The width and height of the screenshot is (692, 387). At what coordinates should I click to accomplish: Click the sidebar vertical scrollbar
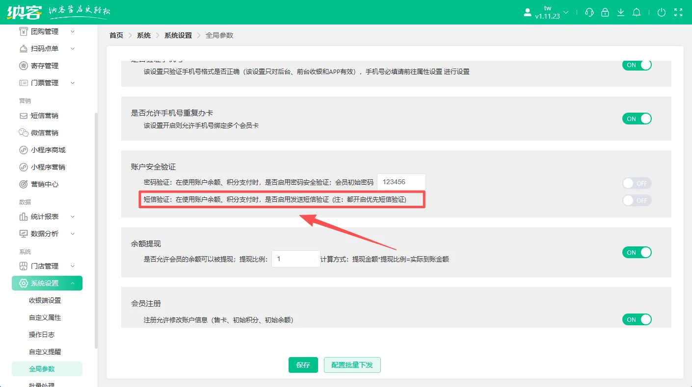pos(96,230)
